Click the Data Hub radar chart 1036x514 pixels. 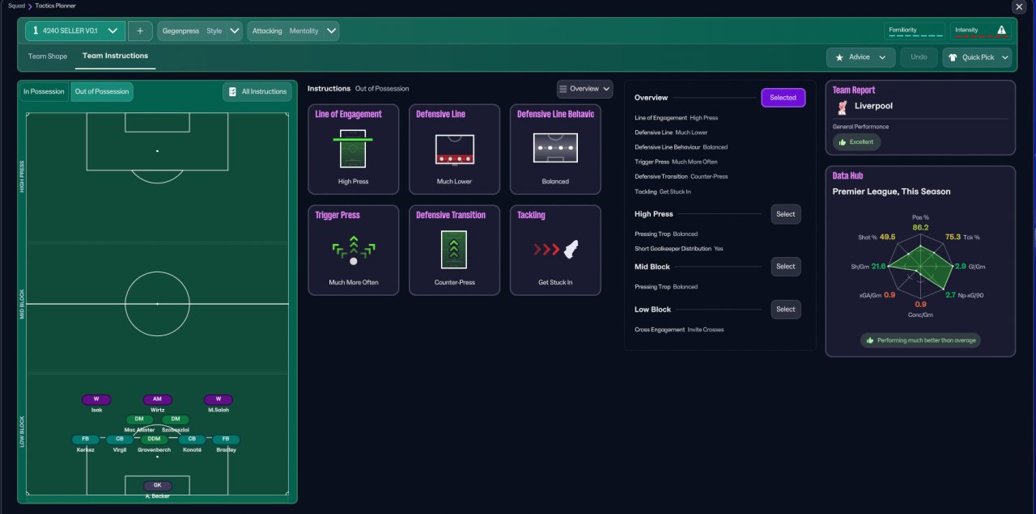coord(920,268)
